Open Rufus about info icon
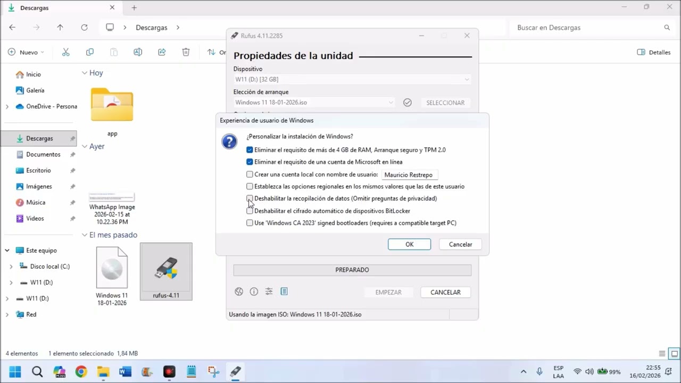 click(x=254, y=292)
